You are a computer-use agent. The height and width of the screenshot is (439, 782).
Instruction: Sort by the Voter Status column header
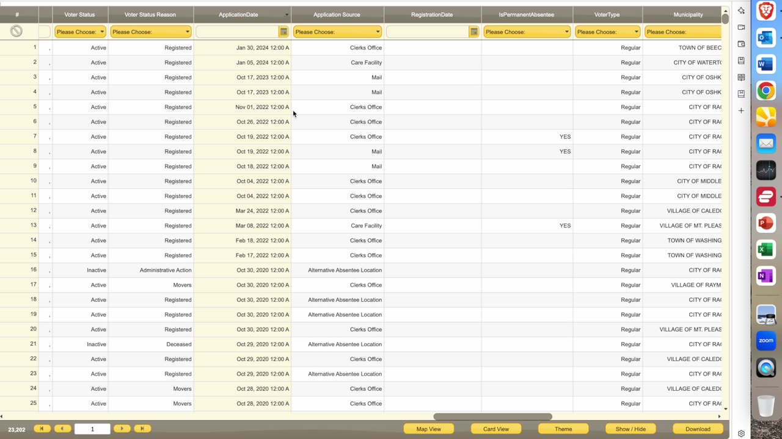point(79,15)
